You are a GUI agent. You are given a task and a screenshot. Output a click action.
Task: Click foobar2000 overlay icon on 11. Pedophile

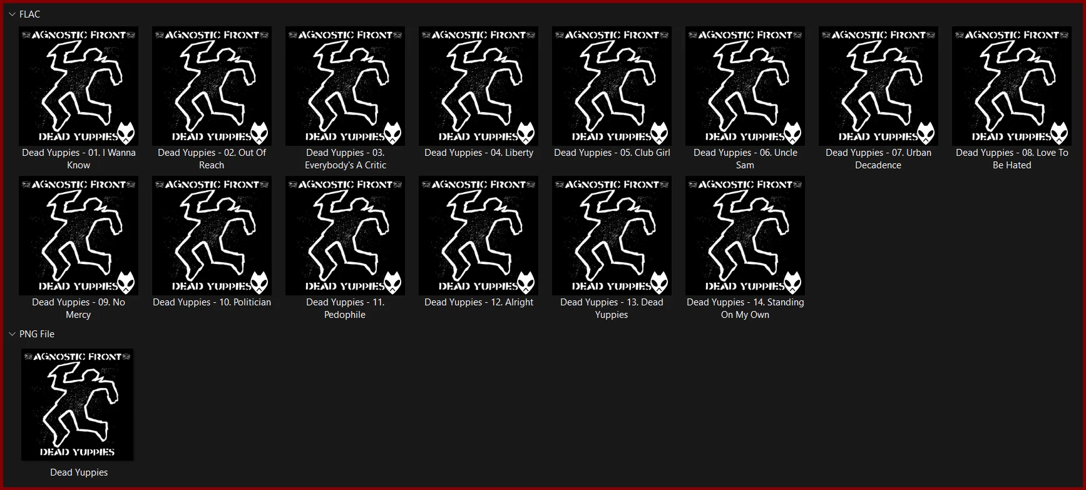click(393, 283)
